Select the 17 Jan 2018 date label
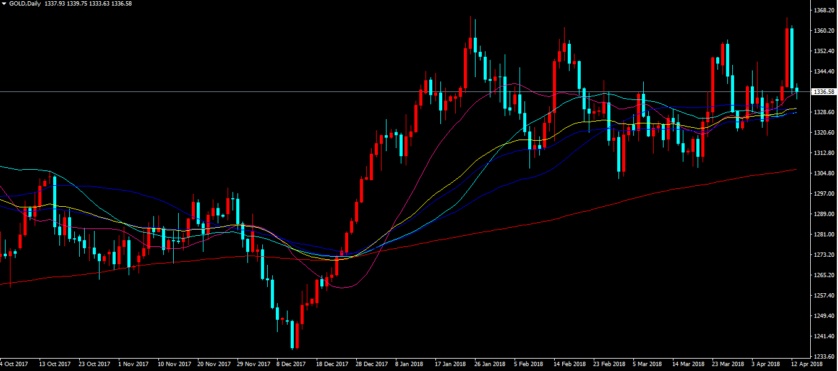This screenshot has height=371, width=838. [x=450, y=364]
